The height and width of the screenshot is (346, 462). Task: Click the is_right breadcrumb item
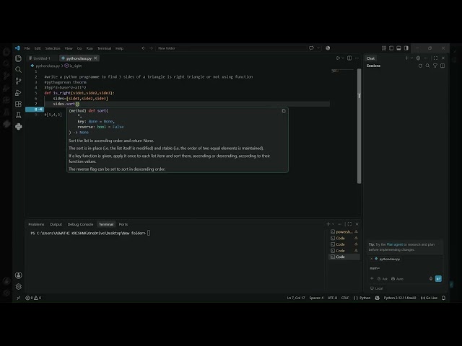73,66
